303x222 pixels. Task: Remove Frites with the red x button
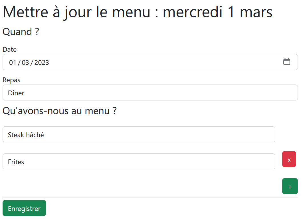[x=289, y=159]
